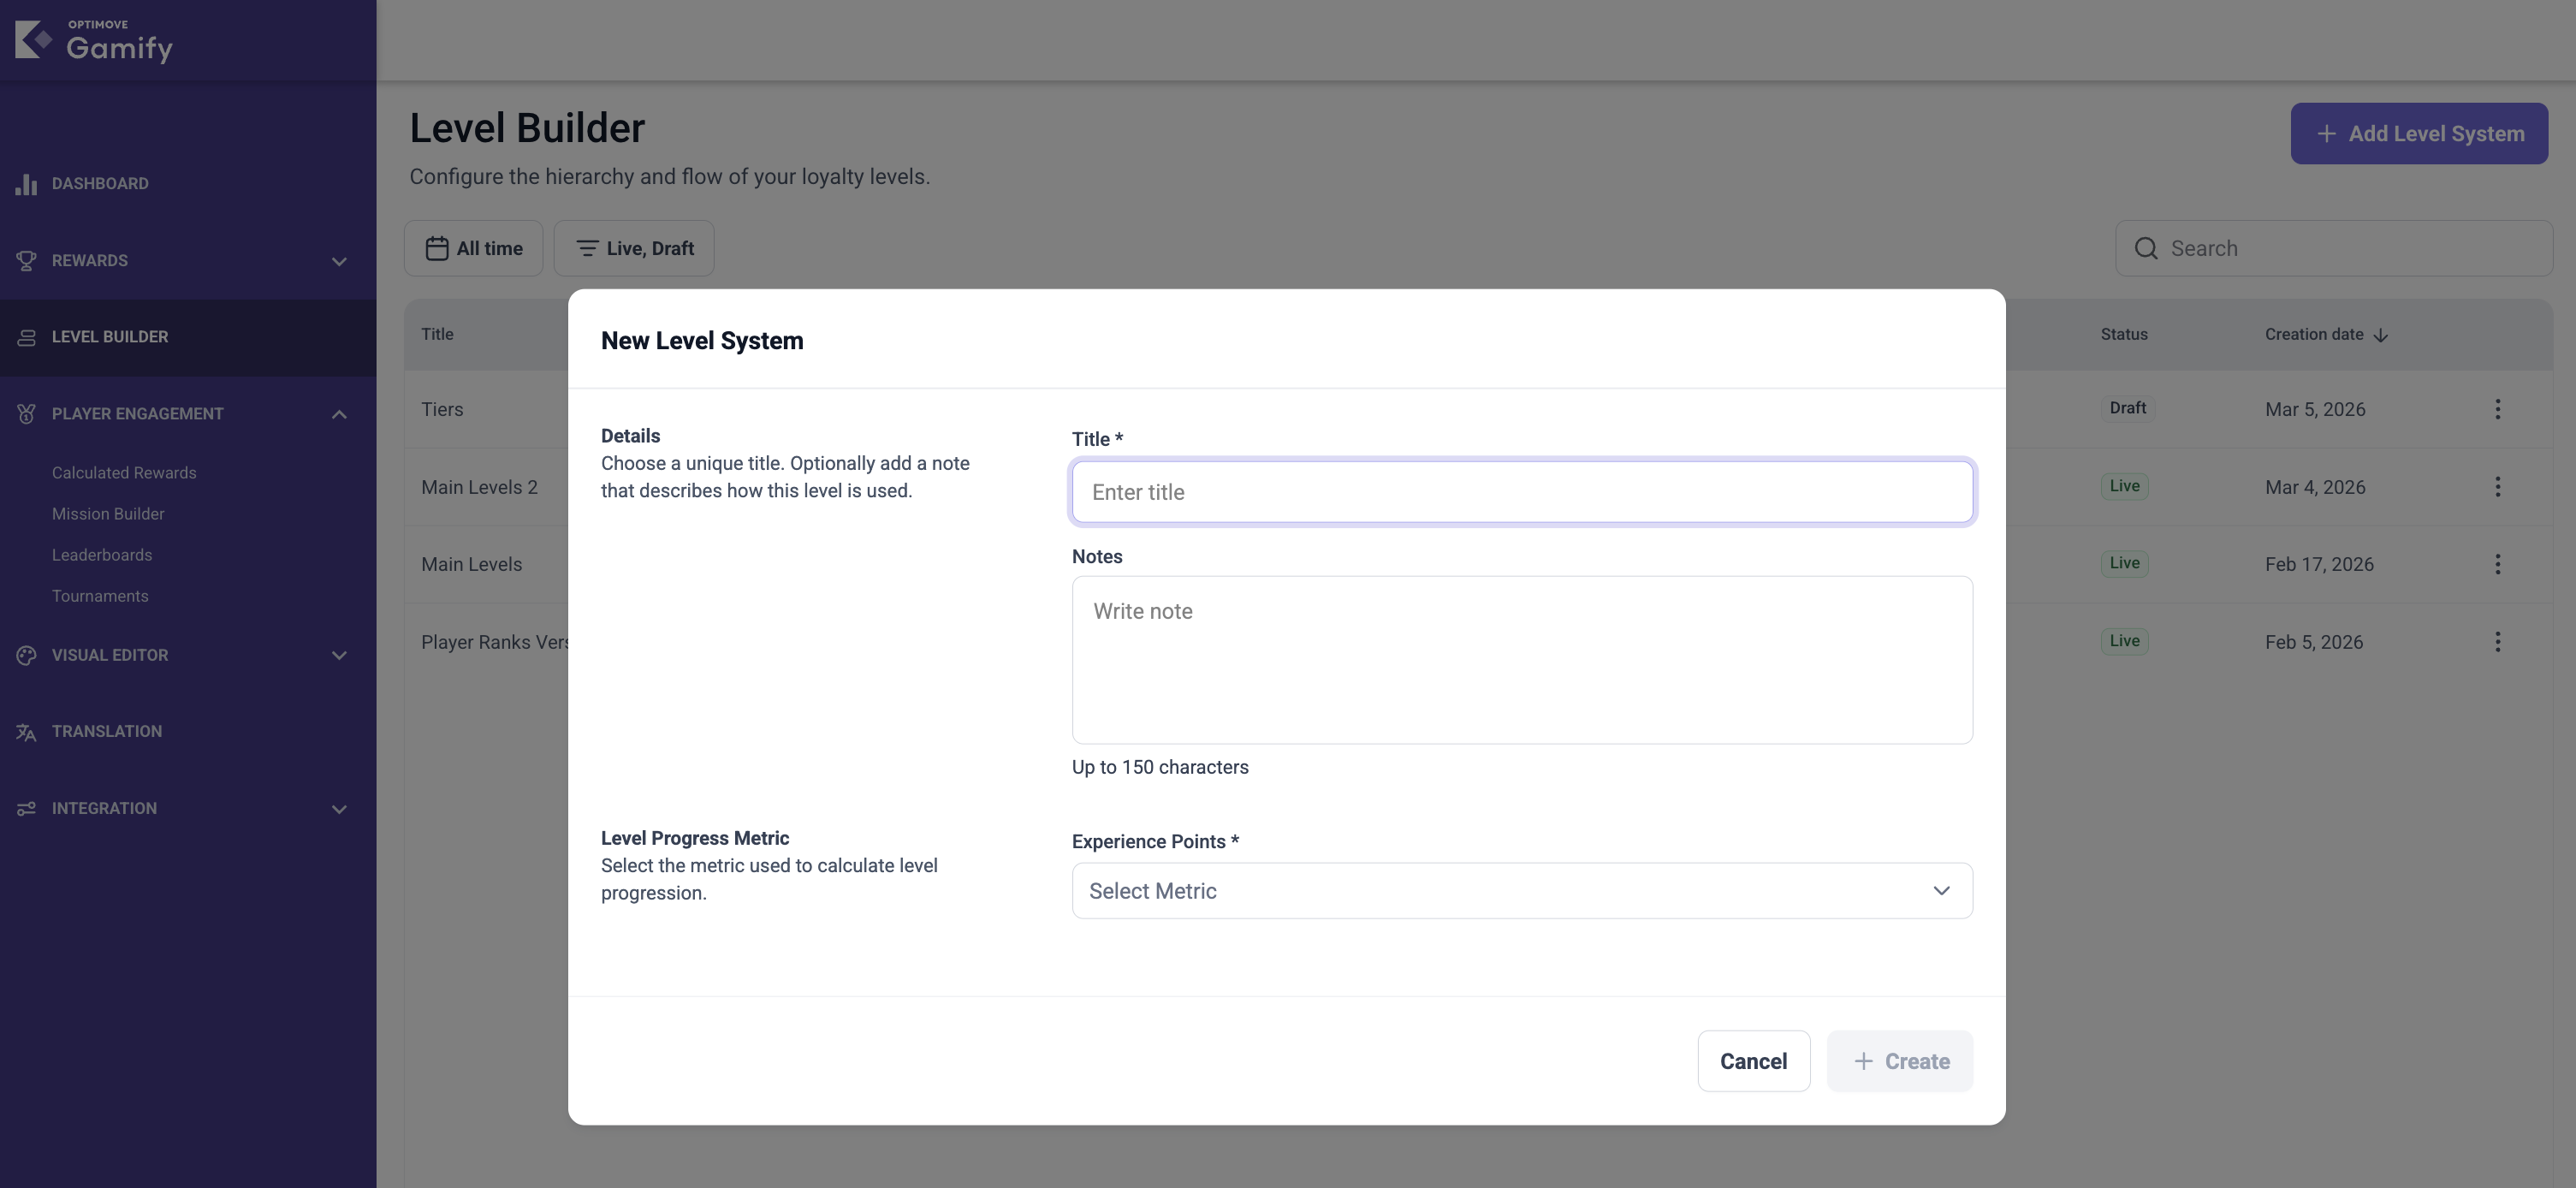Open the All time date filter

[x=474, y=248]
